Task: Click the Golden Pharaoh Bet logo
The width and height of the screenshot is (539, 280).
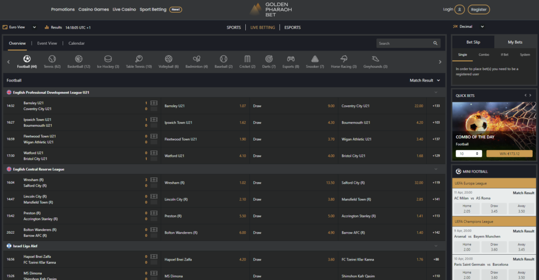Action: point(271,9)
